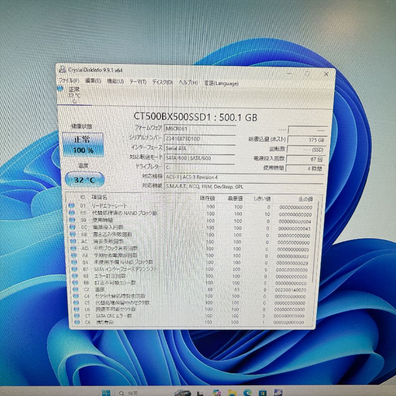This screenshot has height=396, width=396.
Task: Open the テーマ(T) menu
Action: [x=138, y=82]
